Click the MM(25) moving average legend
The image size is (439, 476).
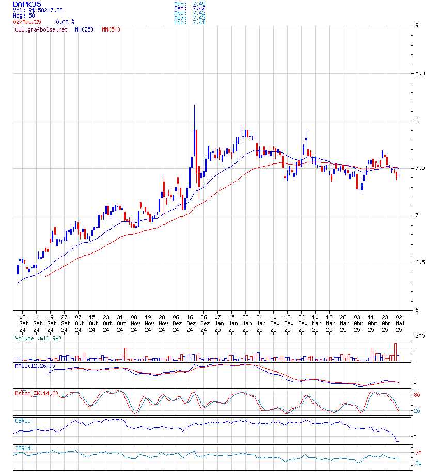click(x=84, y=30)
